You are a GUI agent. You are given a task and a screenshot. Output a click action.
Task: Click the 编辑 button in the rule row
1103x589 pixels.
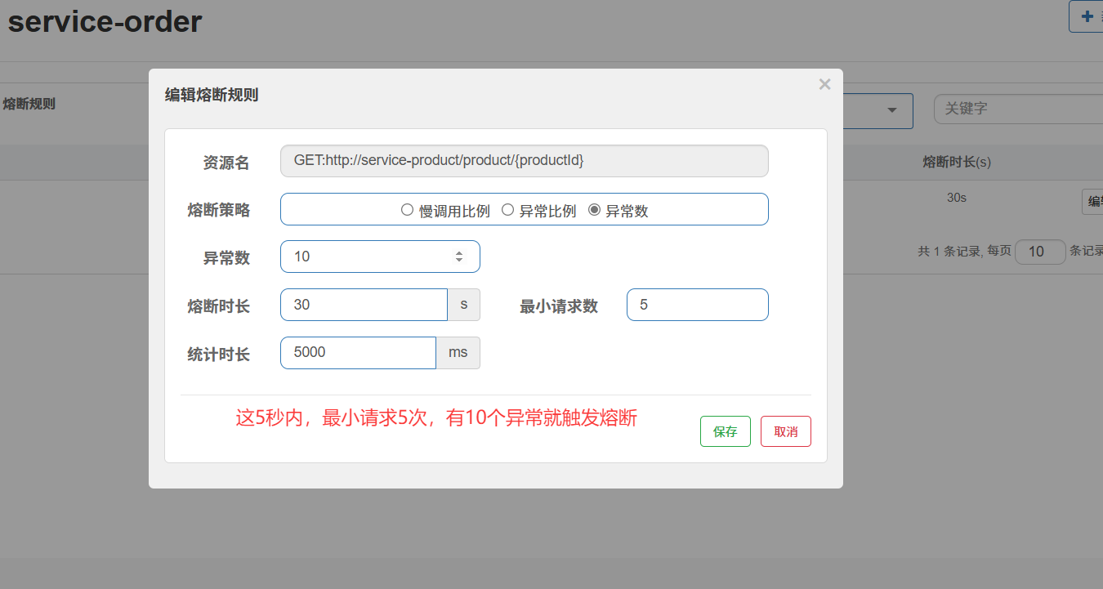[1092, 202]
